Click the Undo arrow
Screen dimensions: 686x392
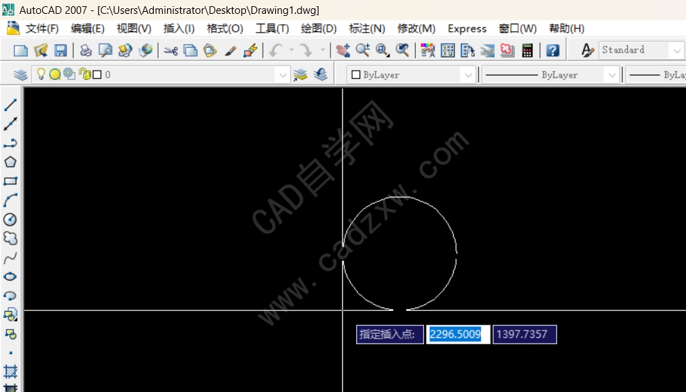(276, 51)
